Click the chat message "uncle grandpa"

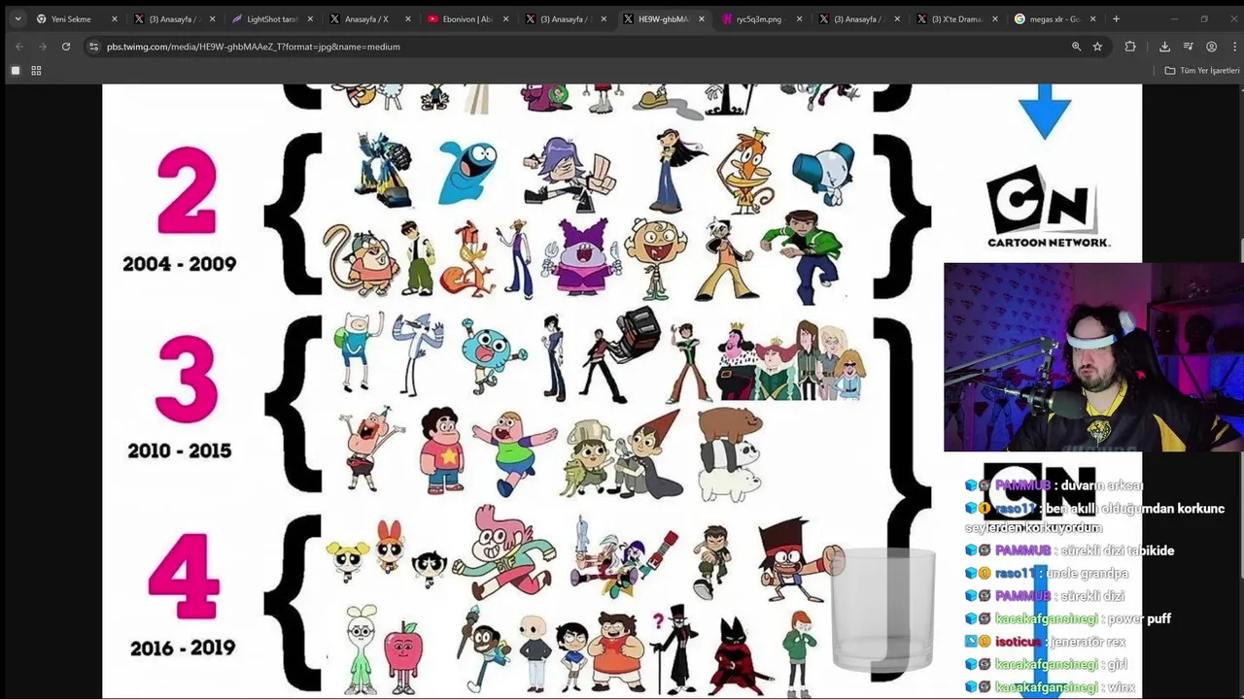(1088, 573)
